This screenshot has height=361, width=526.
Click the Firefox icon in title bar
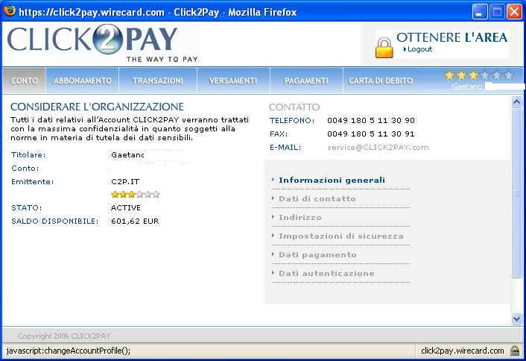(x=10, y=11)
